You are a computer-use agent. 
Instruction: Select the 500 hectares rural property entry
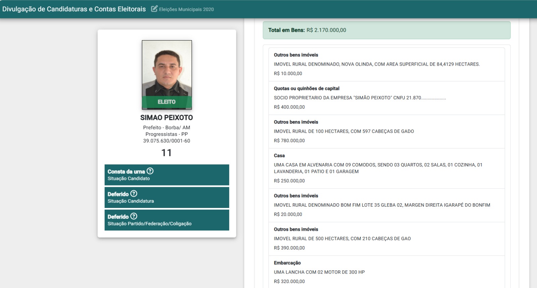(387, 238)
